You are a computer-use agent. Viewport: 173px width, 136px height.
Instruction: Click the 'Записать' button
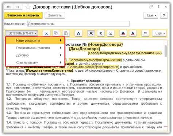coord(55,15)
